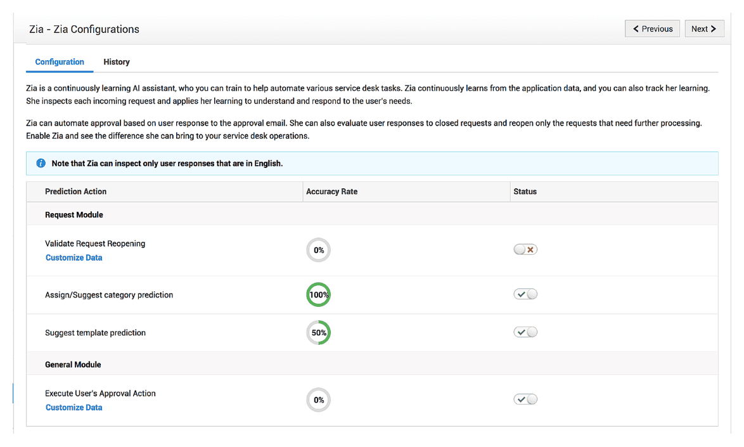Click the checkmark icon on Approval Action switch
The height and width of the screenshot is (447, 744).
click(x=522, y=399)
